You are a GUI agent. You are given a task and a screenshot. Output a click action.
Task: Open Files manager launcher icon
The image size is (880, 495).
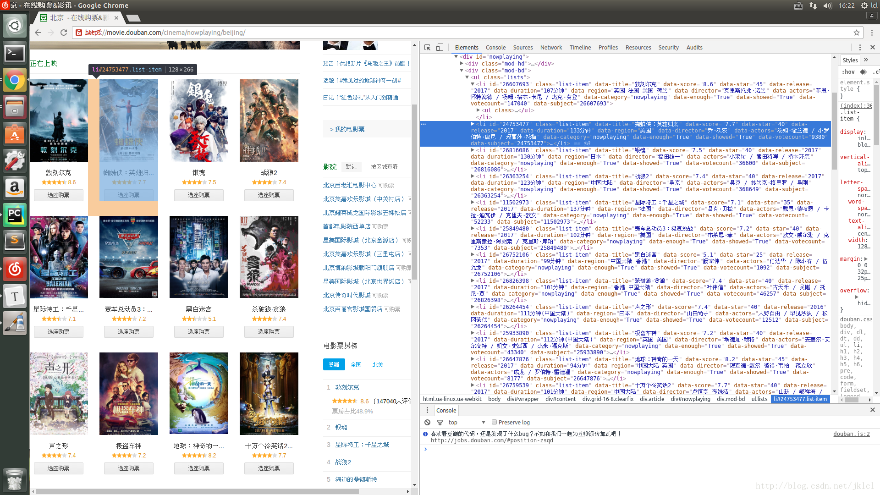15,108
